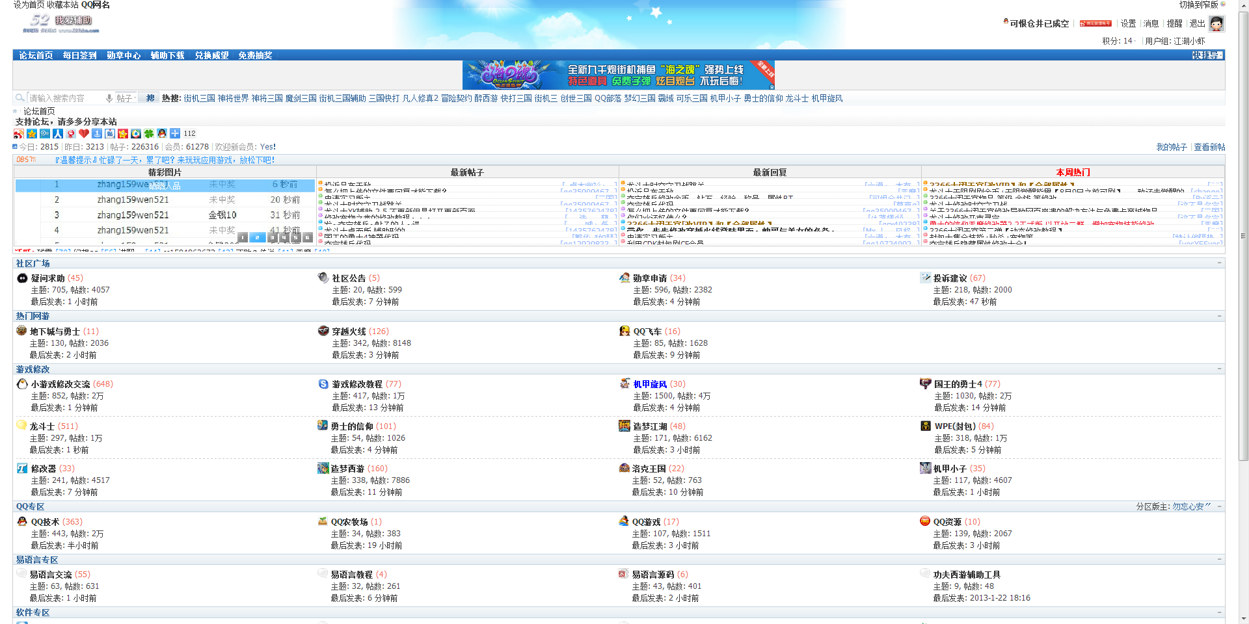Click the ocean fishing banner advertisement
This screenshot has width=1249, height=624.
pos(619,75)
